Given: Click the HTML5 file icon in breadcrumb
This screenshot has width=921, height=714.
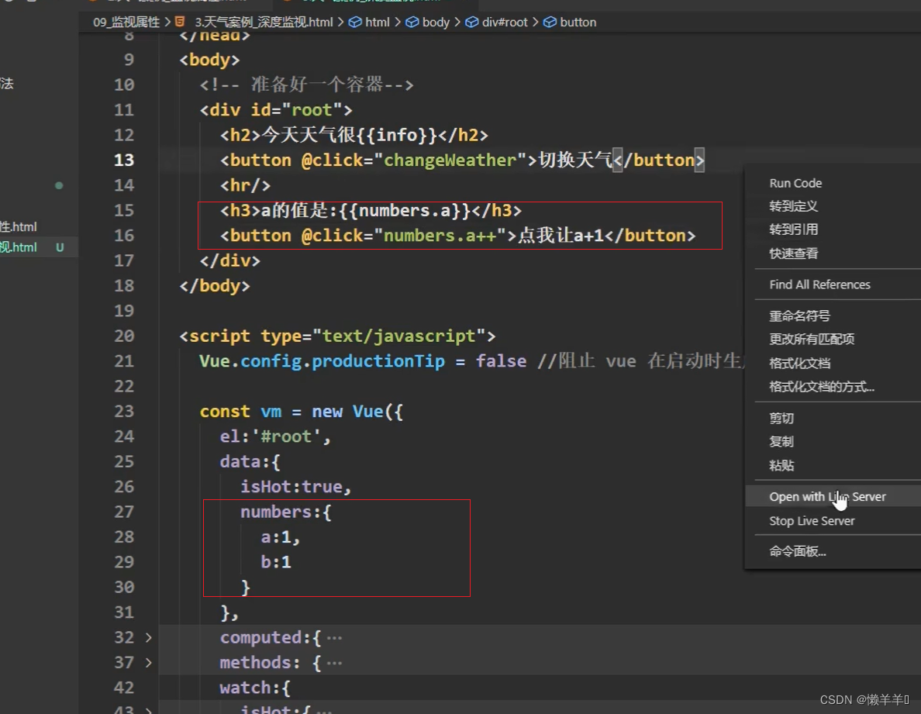Looking at the screenshot, I should click(x=180, y=22).
